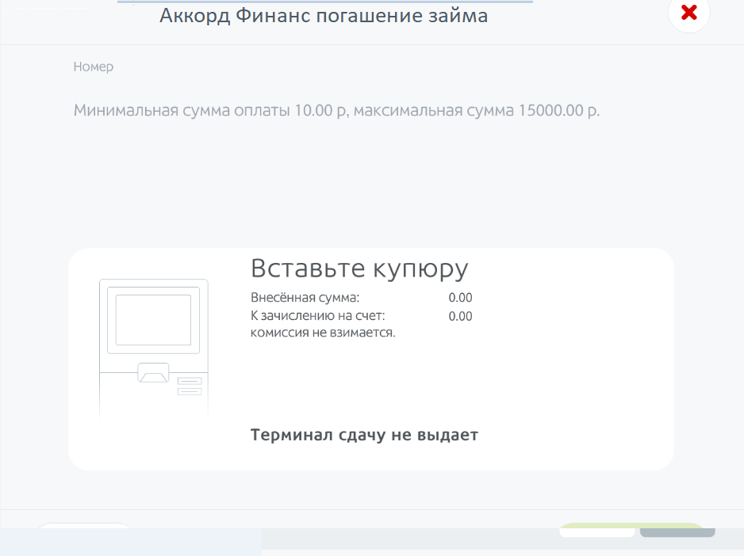
Task: Select the 0.00 value beside 'К зачислению на счет'
Action: tap(460, 316)
